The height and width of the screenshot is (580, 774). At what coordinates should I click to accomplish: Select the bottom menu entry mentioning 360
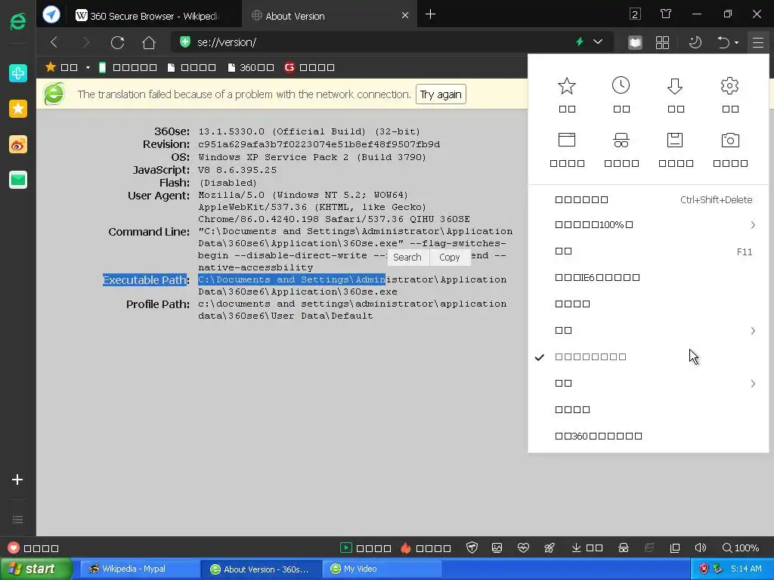648,436
